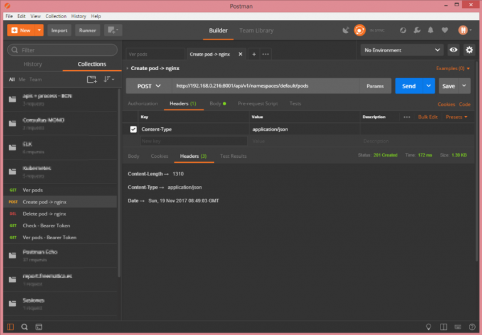Open the Pre-request Script tab
Image resolution: width=482 pixels, height=335 pixels.
(x=257, y=104)
